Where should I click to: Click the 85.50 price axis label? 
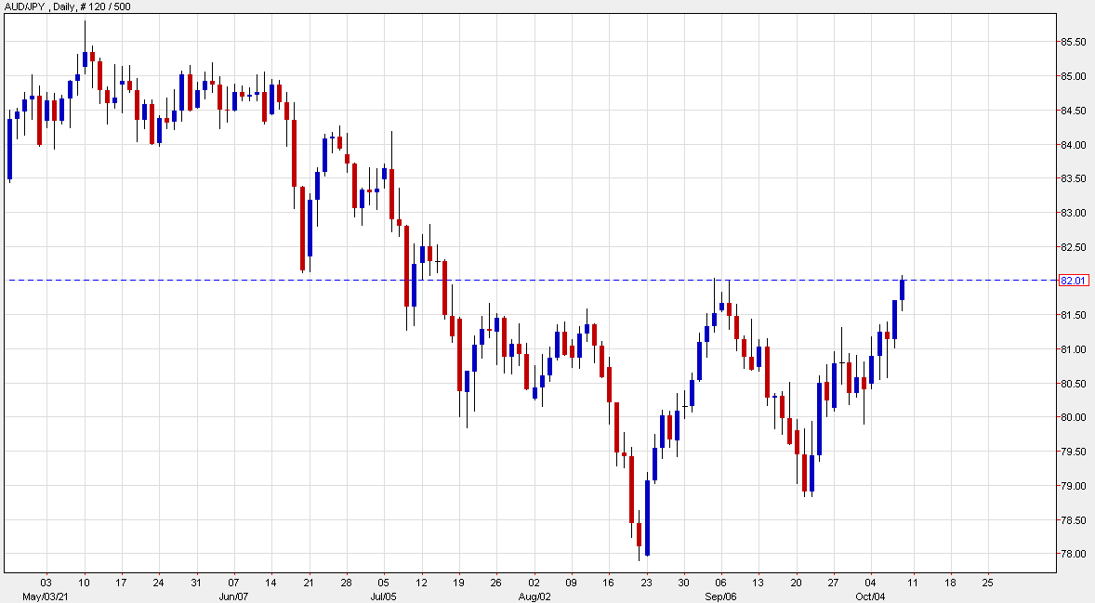[1072, 42]
